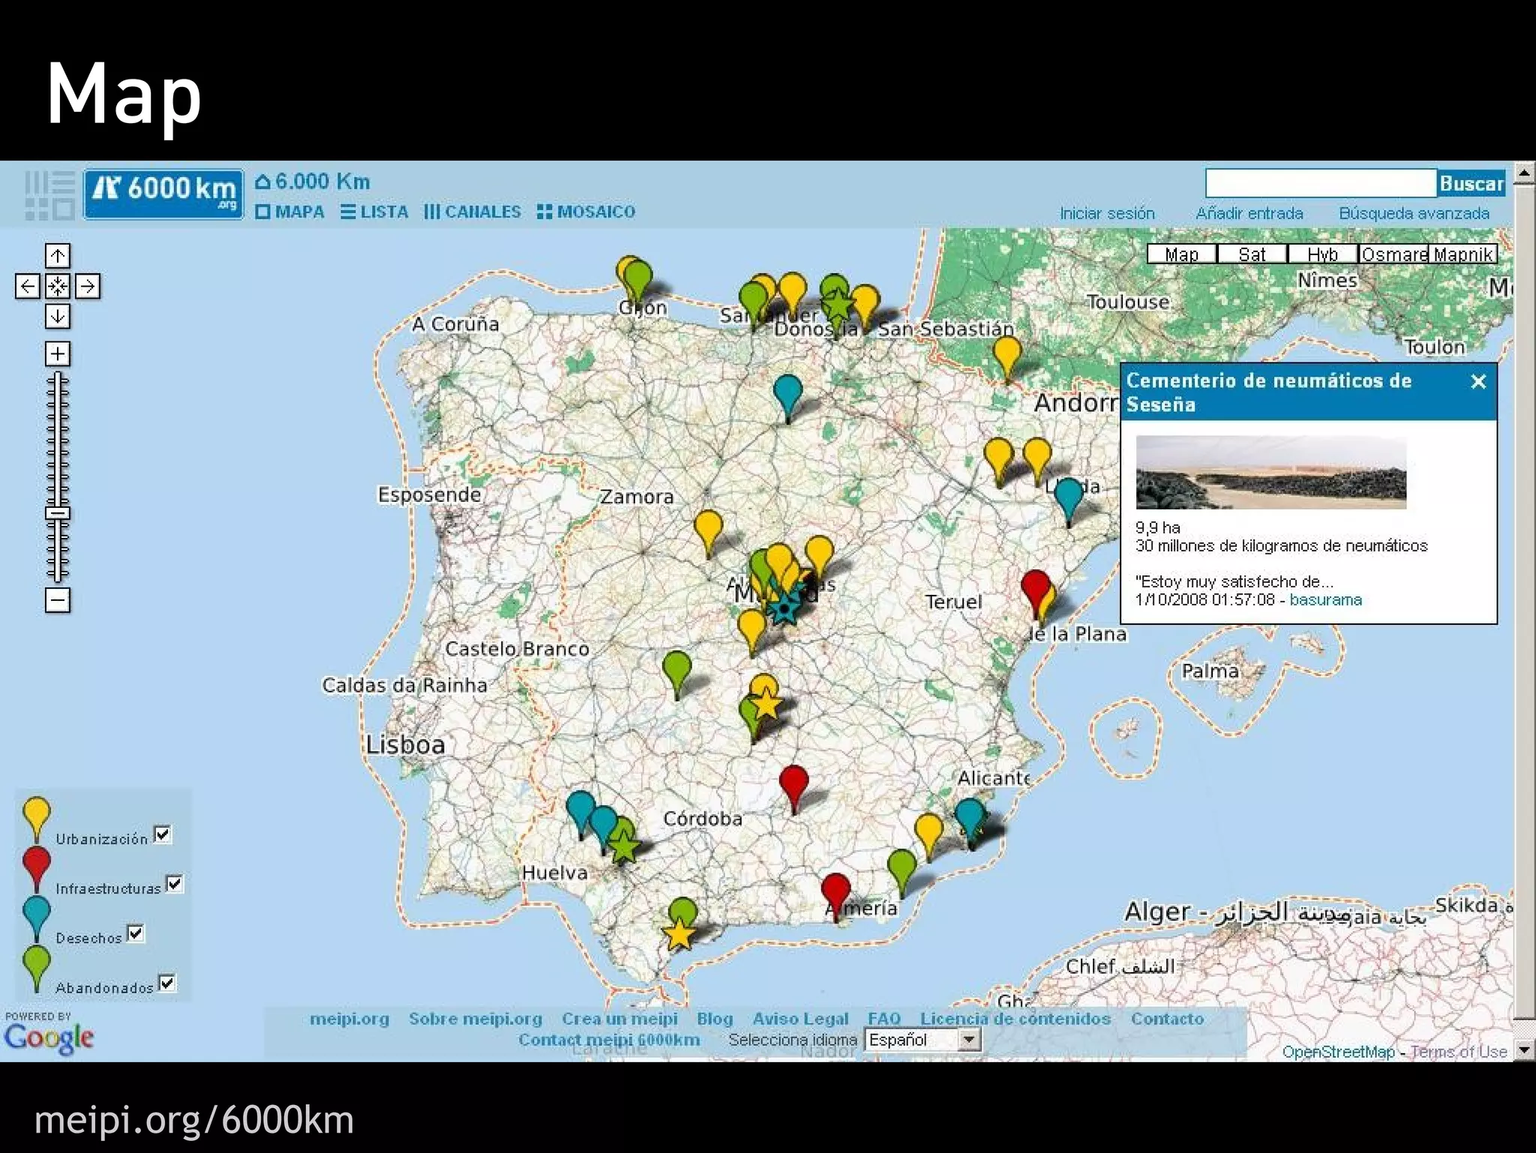Click the zoom level slider handle
Image resolution: width=1536 pixels, height=1153 pixels.
[58, 513]
